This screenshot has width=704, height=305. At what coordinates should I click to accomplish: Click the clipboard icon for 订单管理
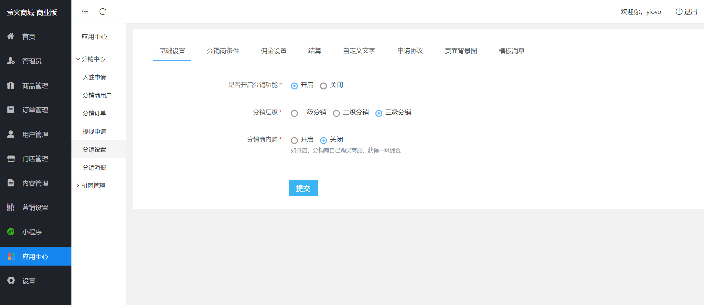click(11, 110)
